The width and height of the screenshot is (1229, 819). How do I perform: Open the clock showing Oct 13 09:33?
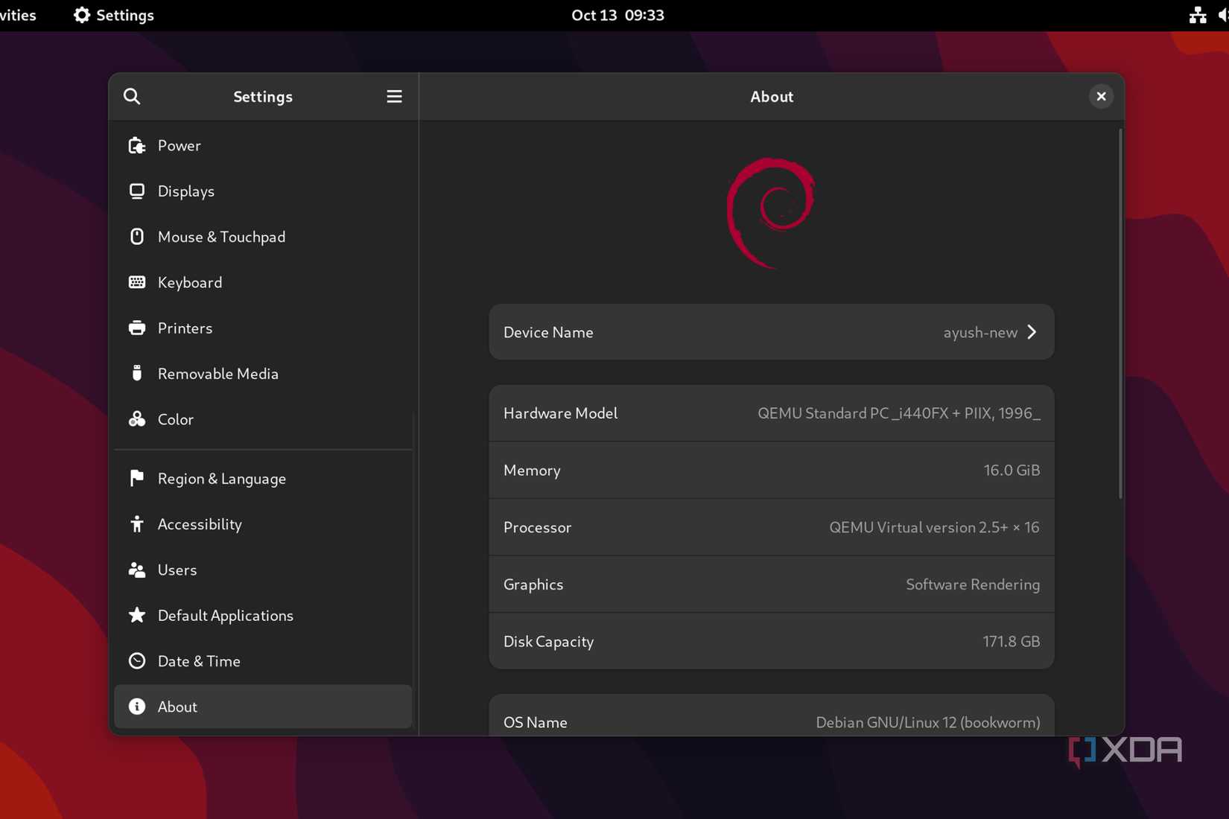(617, 15)
